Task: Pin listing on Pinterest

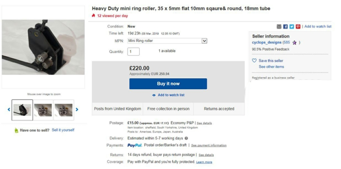Action: coord(298,26)
